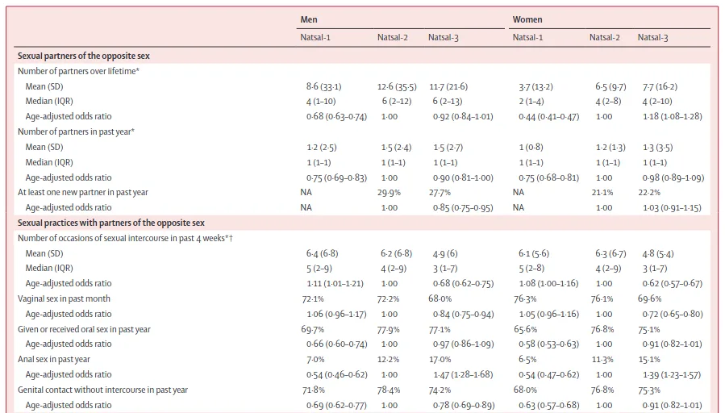This screenshot has height=413, width=725.
Task: Select the median cell "4 (2–8)"
Action: click(x=607, y=102)
